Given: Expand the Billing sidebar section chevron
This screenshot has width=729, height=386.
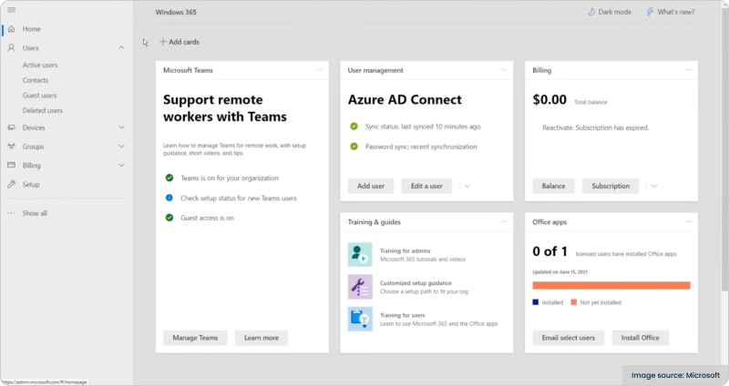Looking at the screenshot, I should click(x=121, y=166).
